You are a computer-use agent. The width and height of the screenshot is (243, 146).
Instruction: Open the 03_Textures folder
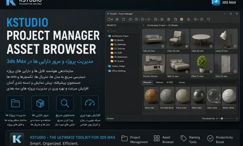[x=118, y=48]
